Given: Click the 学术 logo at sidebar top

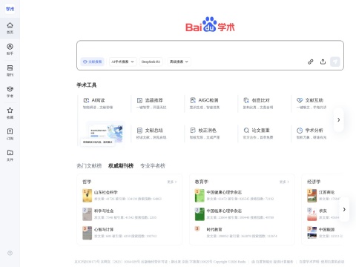Looking at the screenshot, I should click(10, 9).
